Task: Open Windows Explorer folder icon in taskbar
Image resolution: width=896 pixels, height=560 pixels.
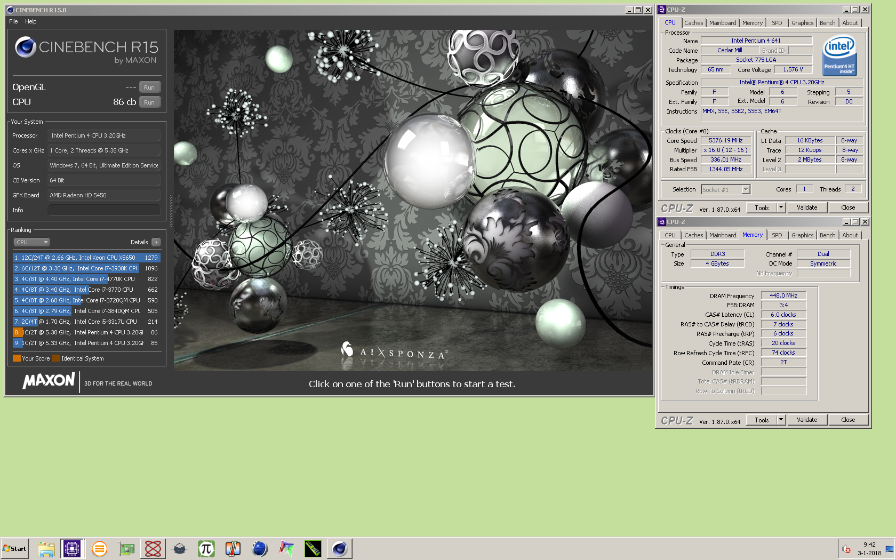Action: (46, 548)
